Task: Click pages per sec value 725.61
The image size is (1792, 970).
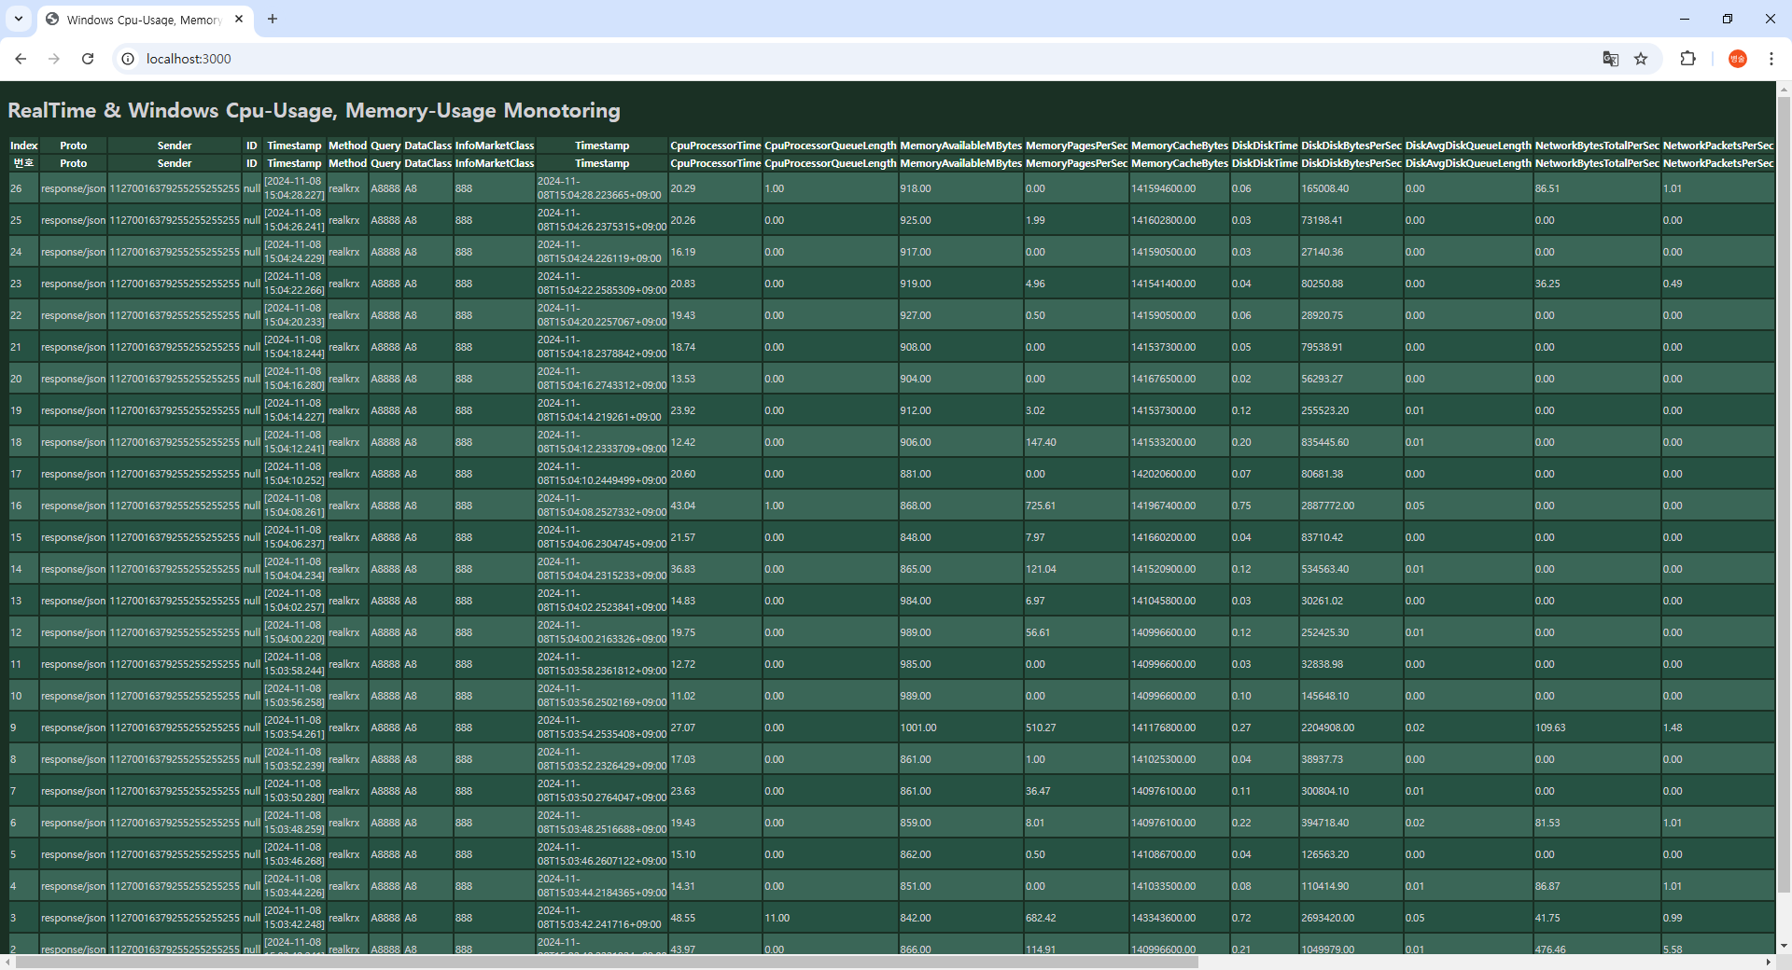Action: 1041,506
